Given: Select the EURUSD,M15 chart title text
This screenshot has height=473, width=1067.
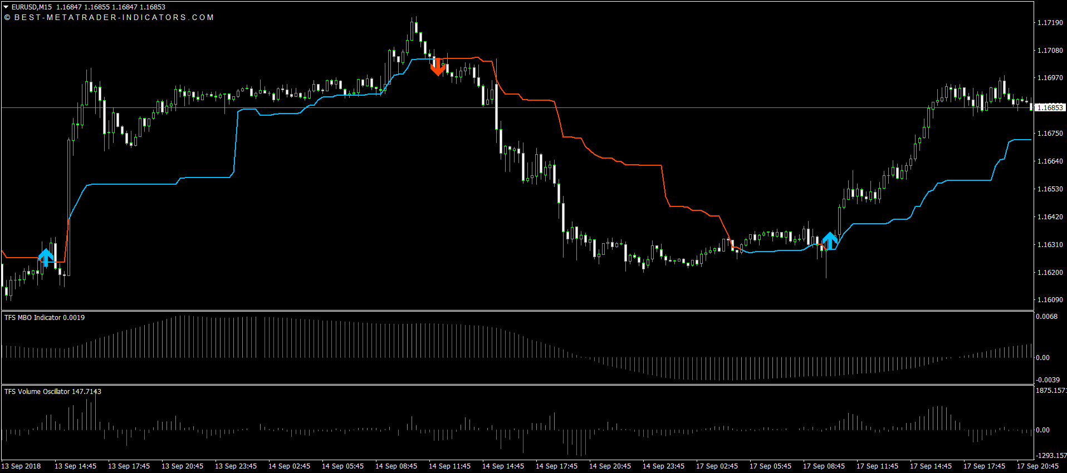Looking at the screenshot, I should (32, 7).
